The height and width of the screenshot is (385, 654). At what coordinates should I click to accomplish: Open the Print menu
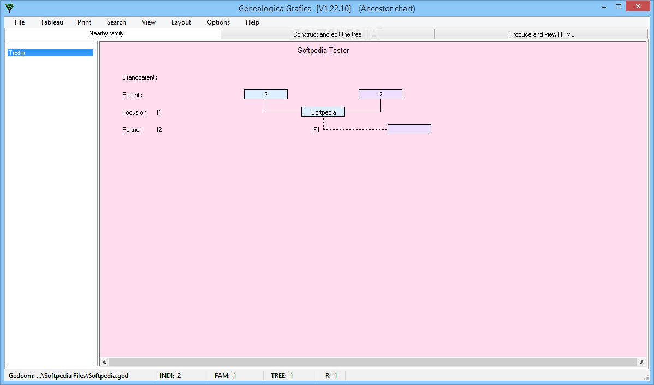tap(84, 22)
